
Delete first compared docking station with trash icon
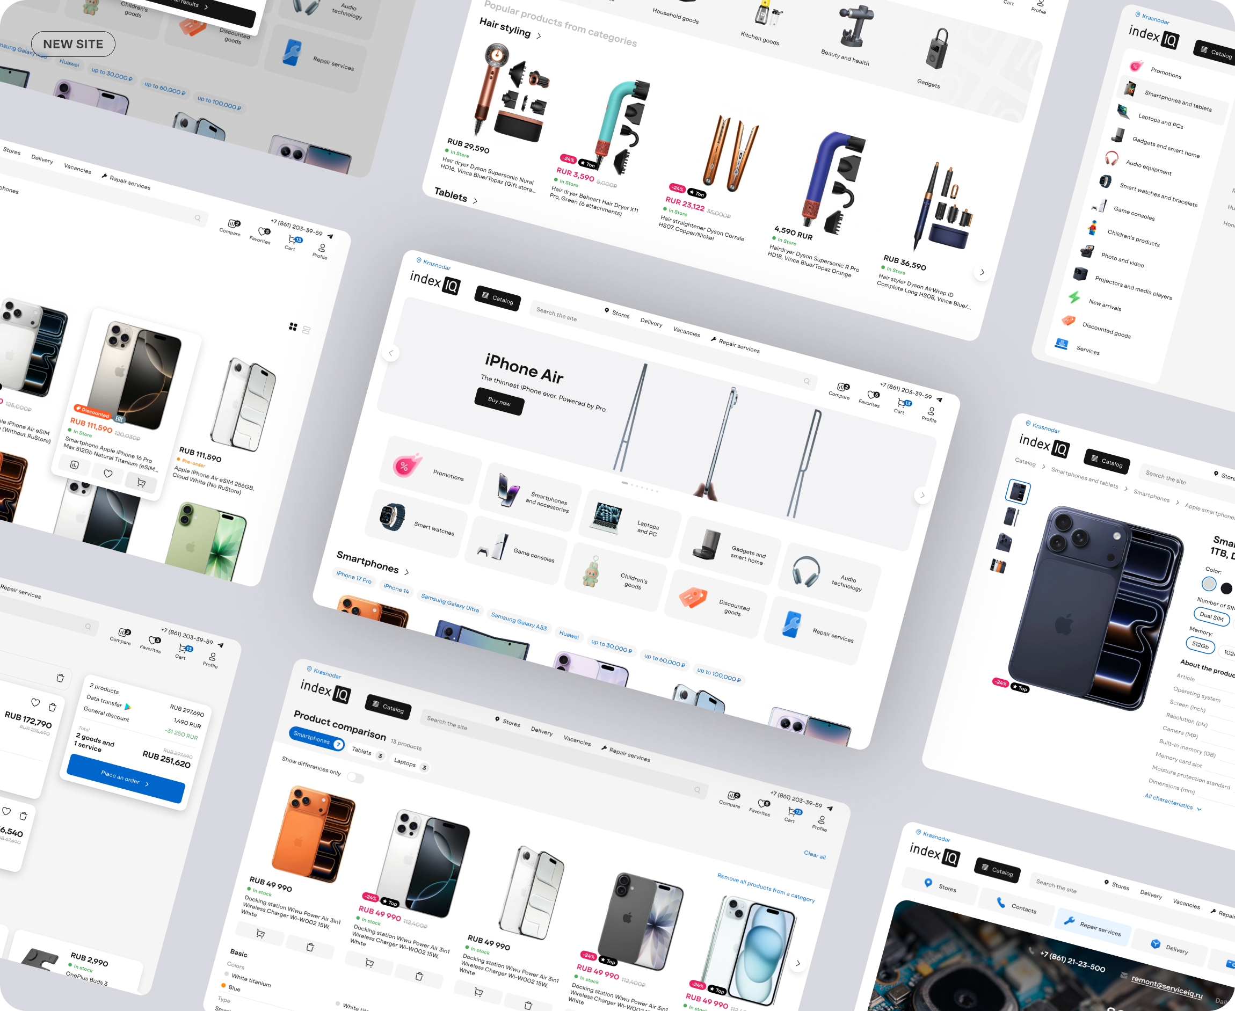[x=310, y=947]
